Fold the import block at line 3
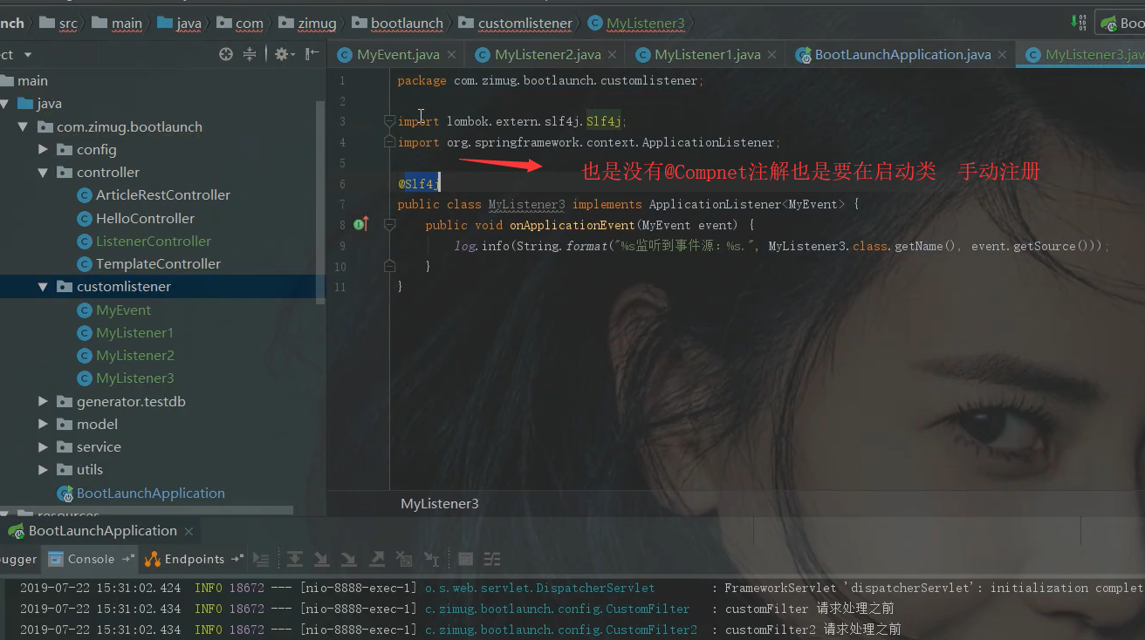This screenshot has width=1145, height=640. coord(389,121)
